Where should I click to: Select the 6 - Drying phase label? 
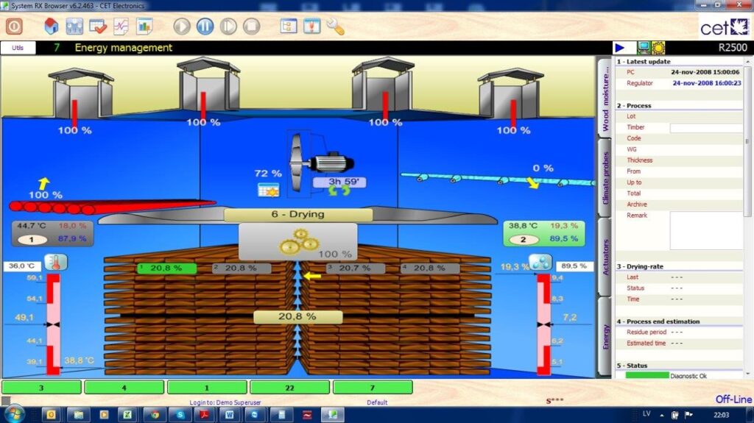pyautogui.click(x=298, y=214)
